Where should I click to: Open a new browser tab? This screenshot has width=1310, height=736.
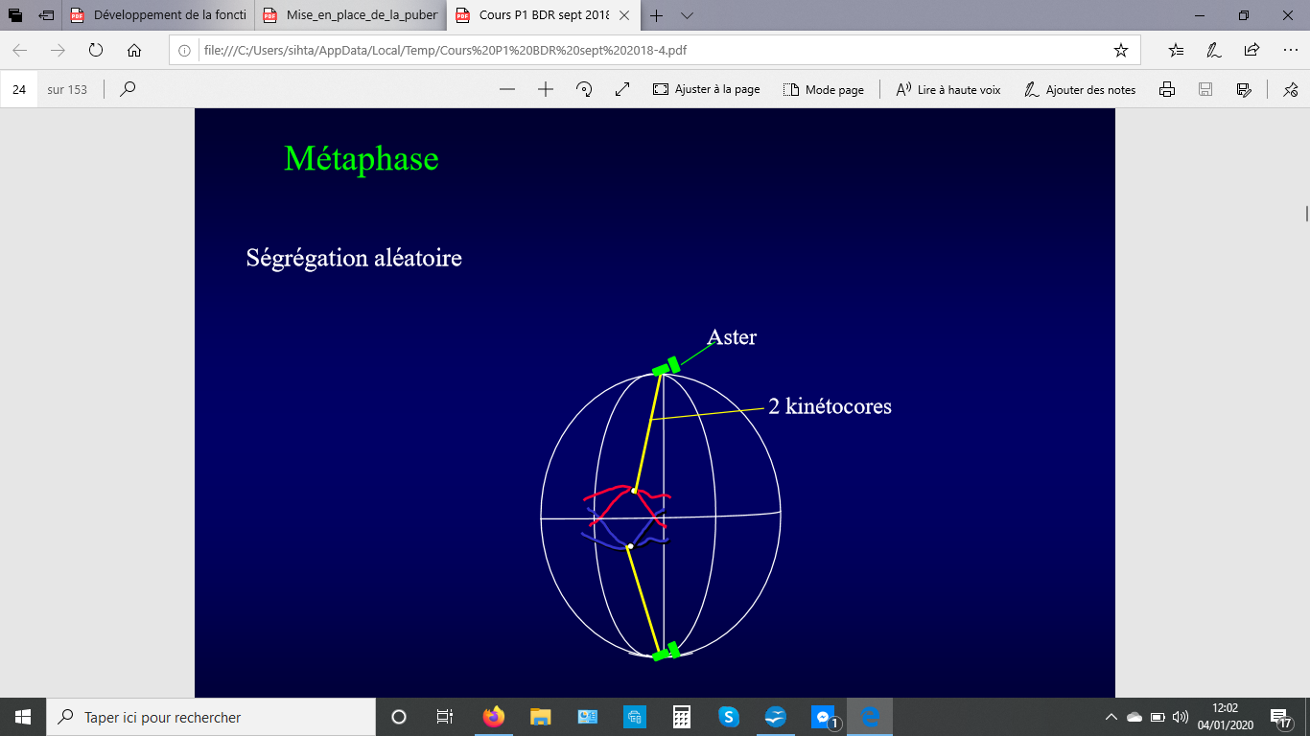(x=657, y=15)
